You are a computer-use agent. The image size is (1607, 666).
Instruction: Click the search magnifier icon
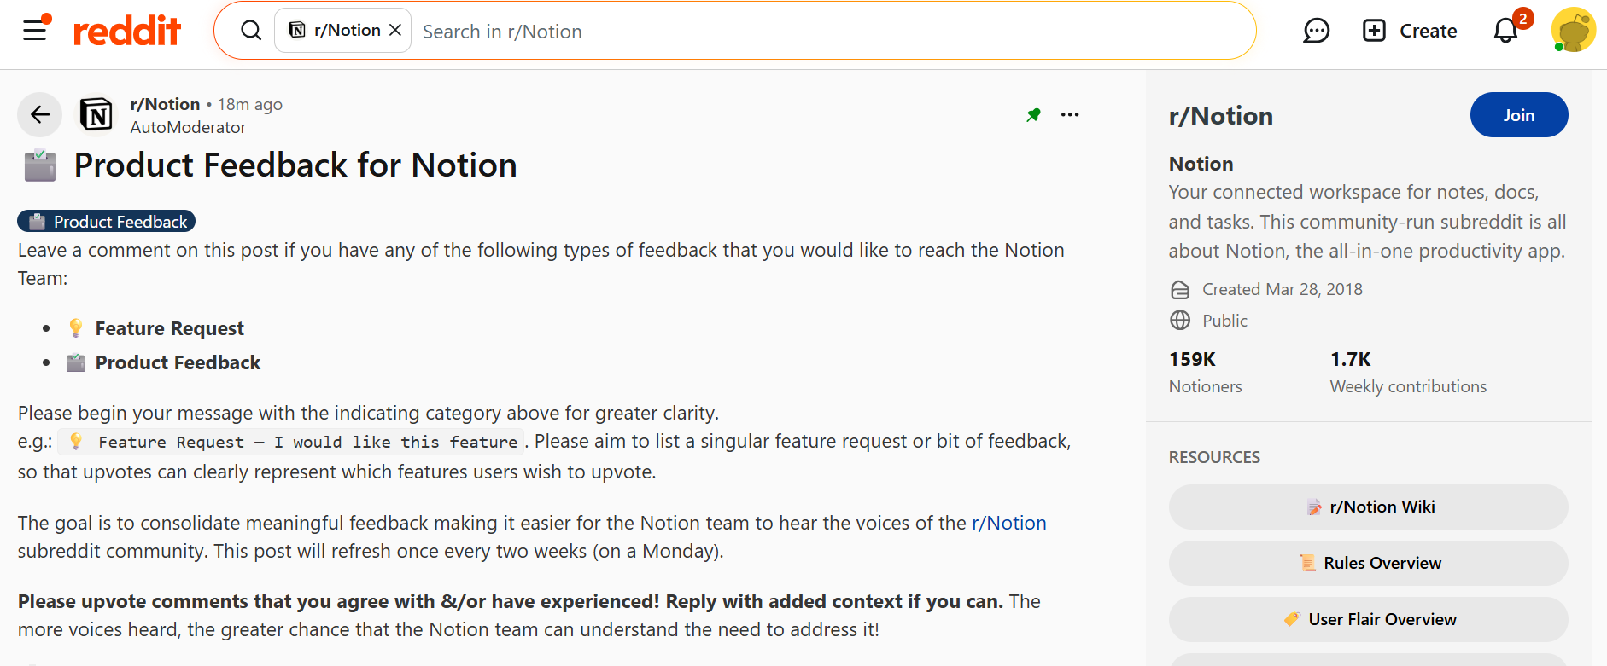click(x=251, y=31)
